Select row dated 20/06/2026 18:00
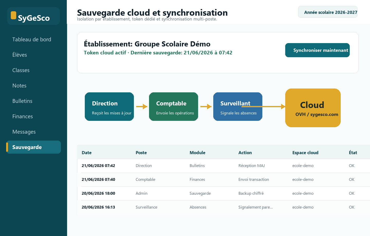370x236 pixels. pos(224,193)
